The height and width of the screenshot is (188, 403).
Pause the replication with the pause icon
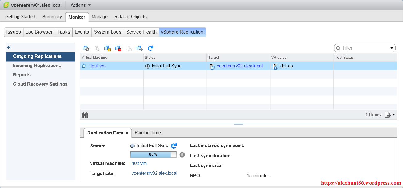tap(108, 48)
